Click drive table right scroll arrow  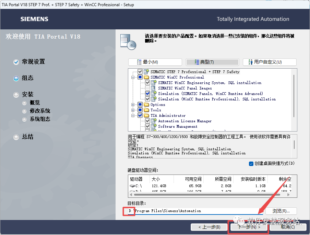pyautogui.click(x=288, y=195)
